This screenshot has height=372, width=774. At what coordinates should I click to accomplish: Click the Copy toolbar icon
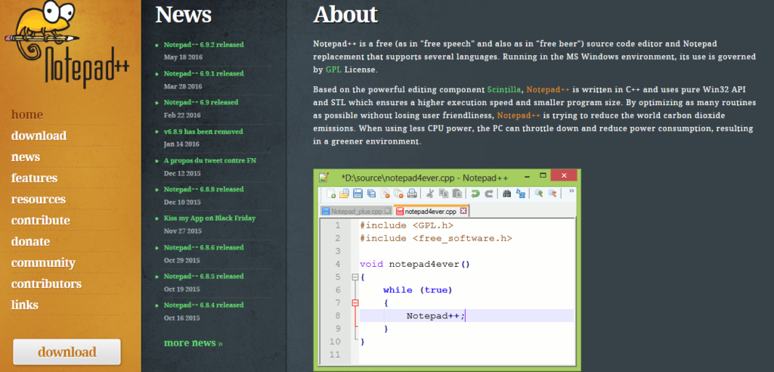click(444, 193)
